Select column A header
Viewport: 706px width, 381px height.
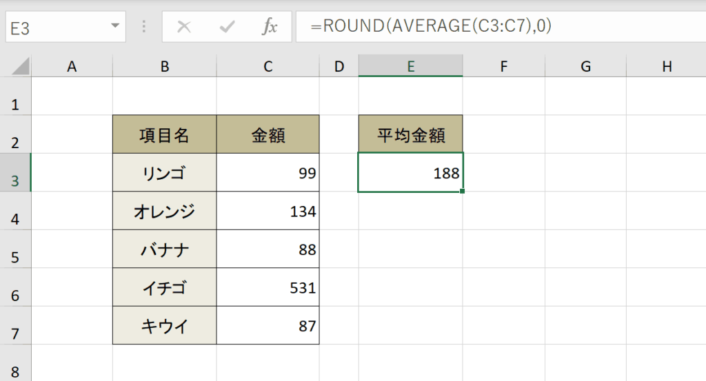click(x=72, y=66)
